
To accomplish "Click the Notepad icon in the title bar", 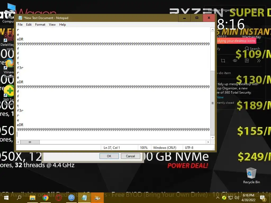I will tap(20, 18).
